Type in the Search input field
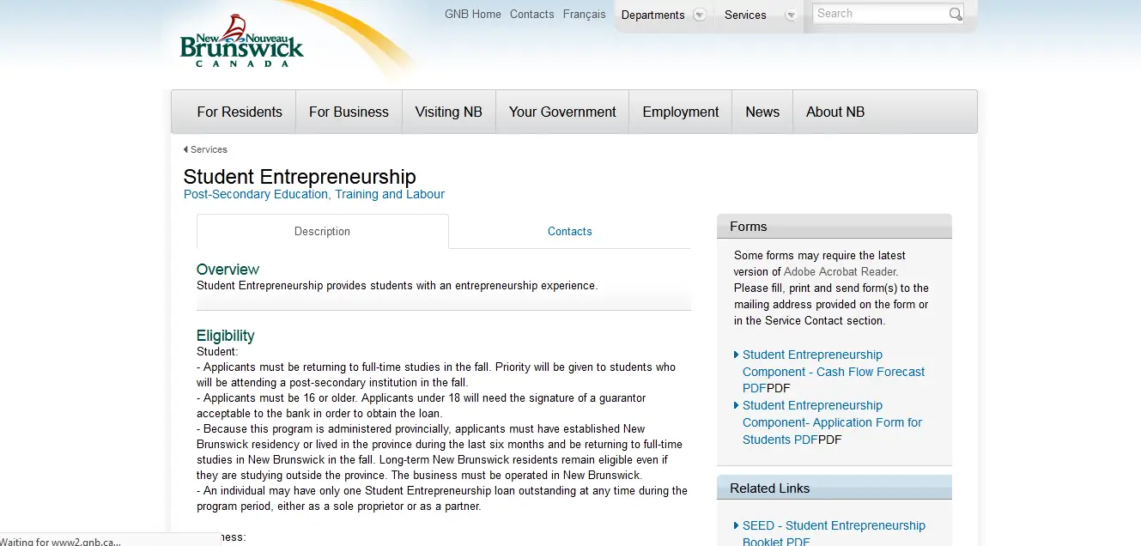The image size is (1141, 546). [x=879, y=14]
